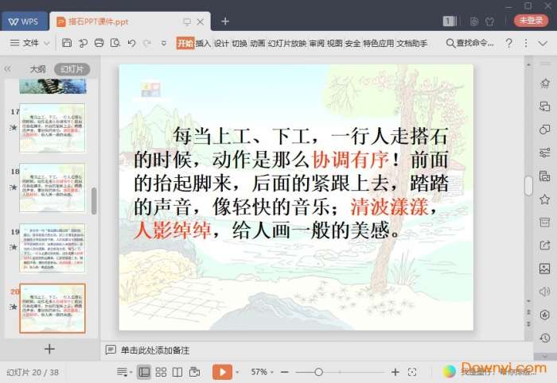This screenshot has width=557, height=383.
Task: Switch to 大纲 outline view
Action: [37, 69]
